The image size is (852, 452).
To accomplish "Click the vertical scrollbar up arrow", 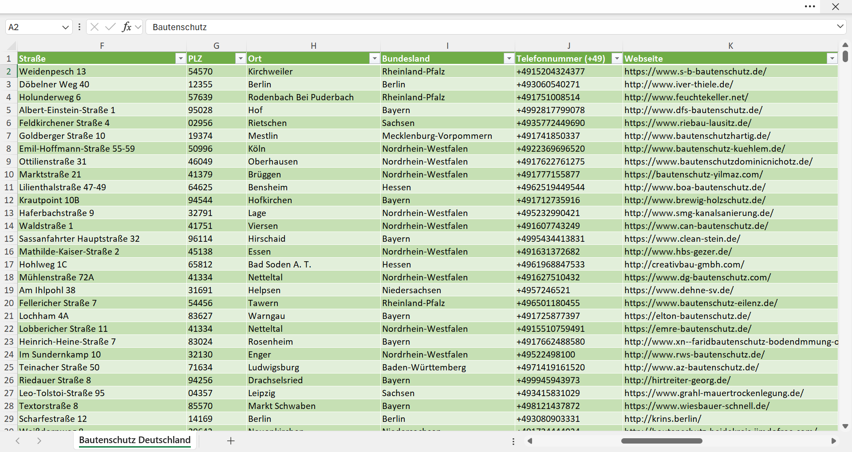I will (x=845, y=45).
